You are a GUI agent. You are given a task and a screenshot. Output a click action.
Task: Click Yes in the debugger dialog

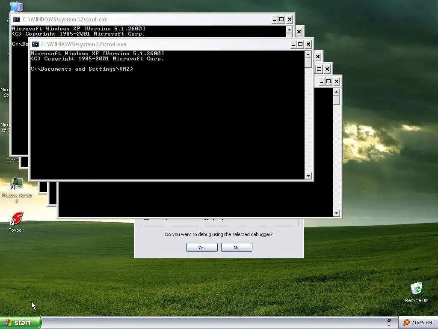click(202, 248)
